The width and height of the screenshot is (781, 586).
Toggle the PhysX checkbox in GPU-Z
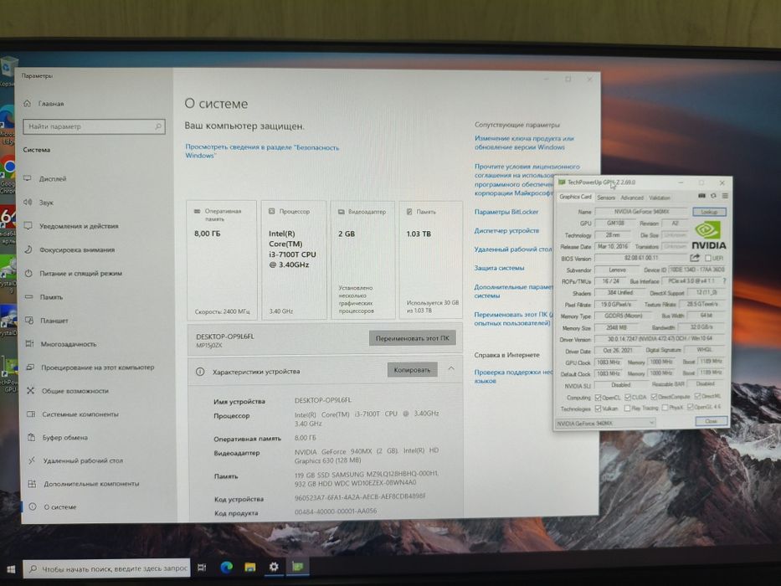tap(665, 408)
